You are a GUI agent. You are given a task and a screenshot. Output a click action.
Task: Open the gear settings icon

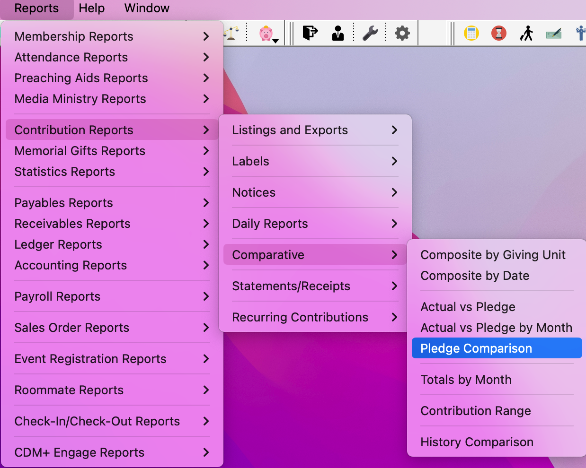(x=402, y=33)
